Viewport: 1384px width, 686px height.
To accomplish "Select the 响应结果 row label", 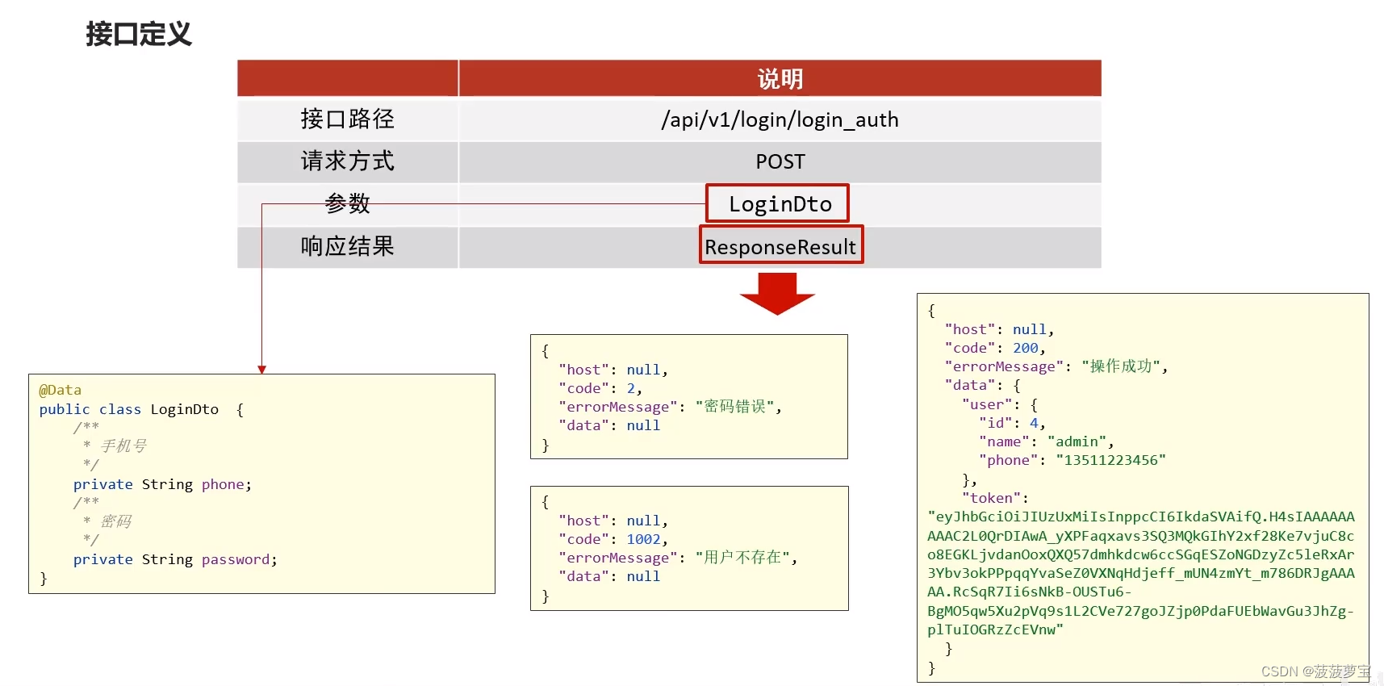I will [x=348, y=246].
